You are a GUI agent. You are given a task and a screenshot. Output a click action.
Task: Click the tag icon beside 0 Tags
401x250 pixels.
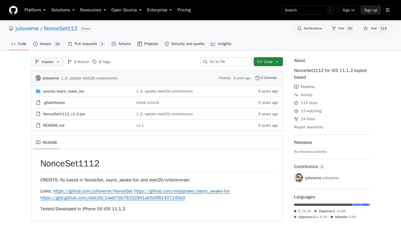tap(95, 62)
